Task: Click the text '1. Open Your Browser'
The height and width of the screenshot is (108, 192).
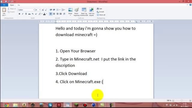Action: pyautogui.click(x=75, y=51)
